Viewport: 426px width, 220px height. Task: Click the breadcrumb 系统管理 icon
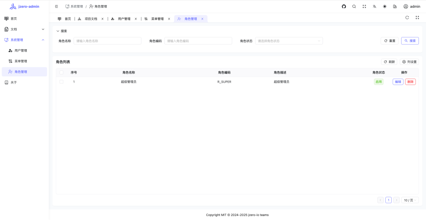coord(67,7)
